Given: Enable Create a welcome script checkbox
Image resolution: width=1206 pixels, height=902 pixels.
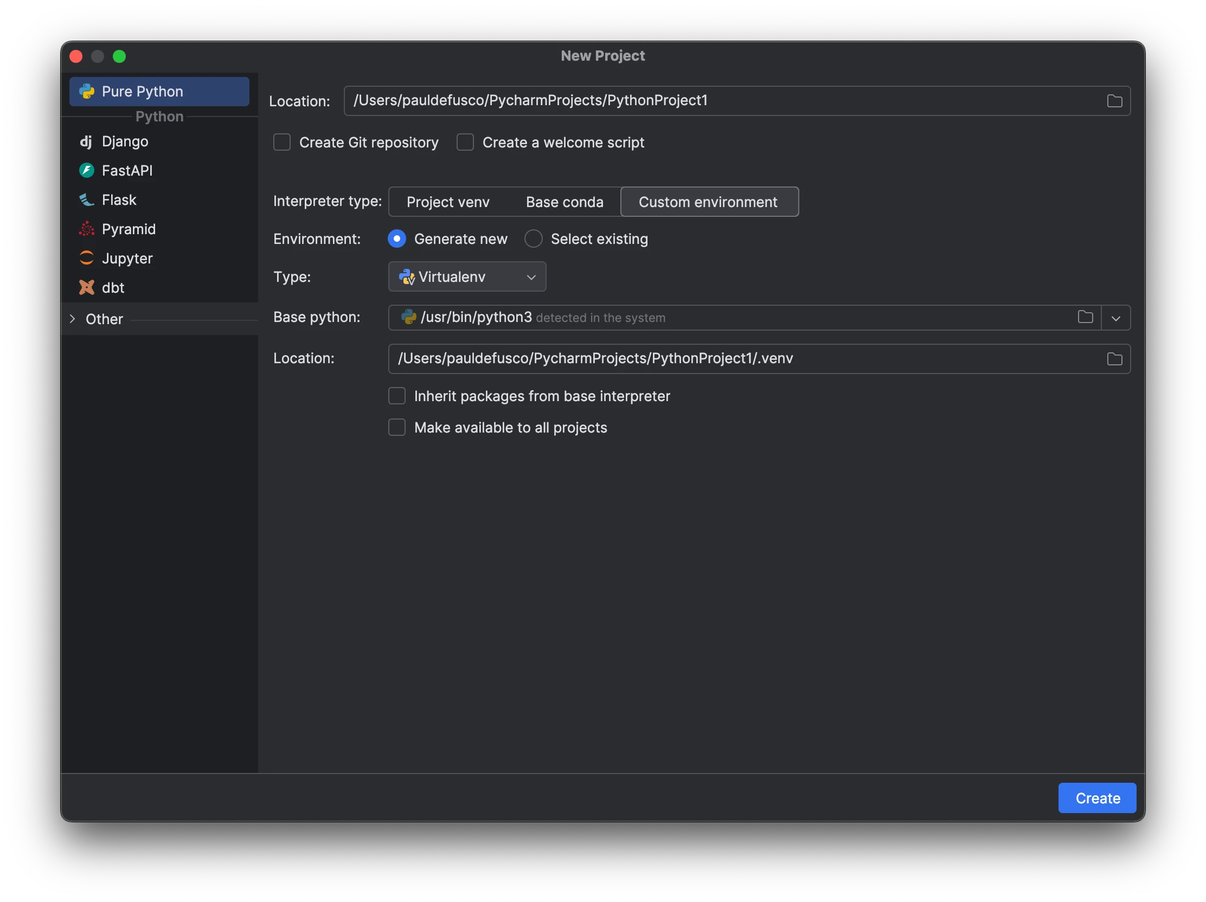Looking at the screenshot, I should click(x=465, y=143).
